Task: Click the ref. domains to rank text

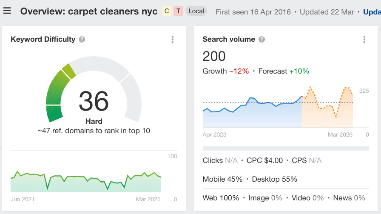Action: click(94, 131)
